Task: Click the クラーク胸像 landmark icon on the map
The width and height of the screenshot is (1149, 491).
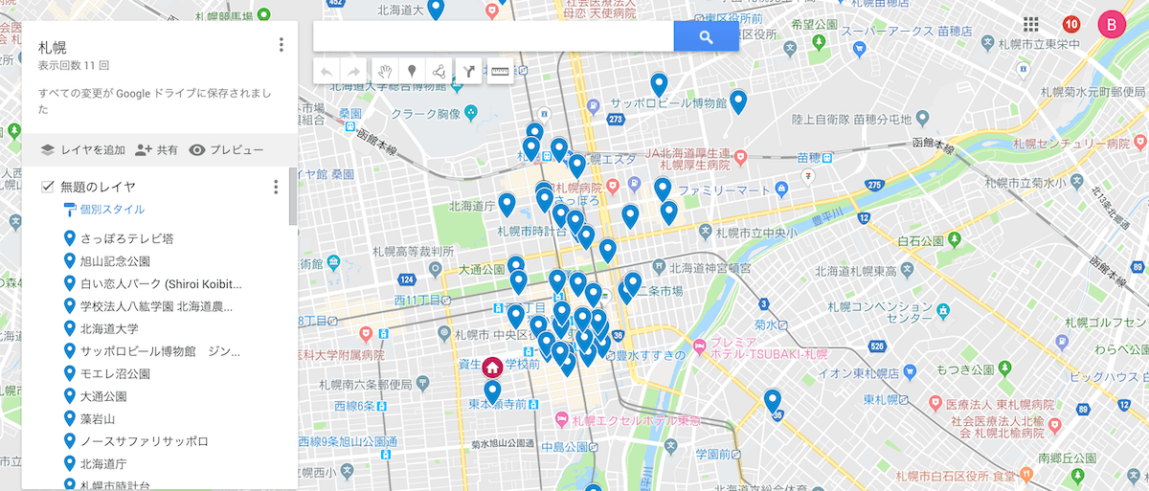Action: coord(471,114)
